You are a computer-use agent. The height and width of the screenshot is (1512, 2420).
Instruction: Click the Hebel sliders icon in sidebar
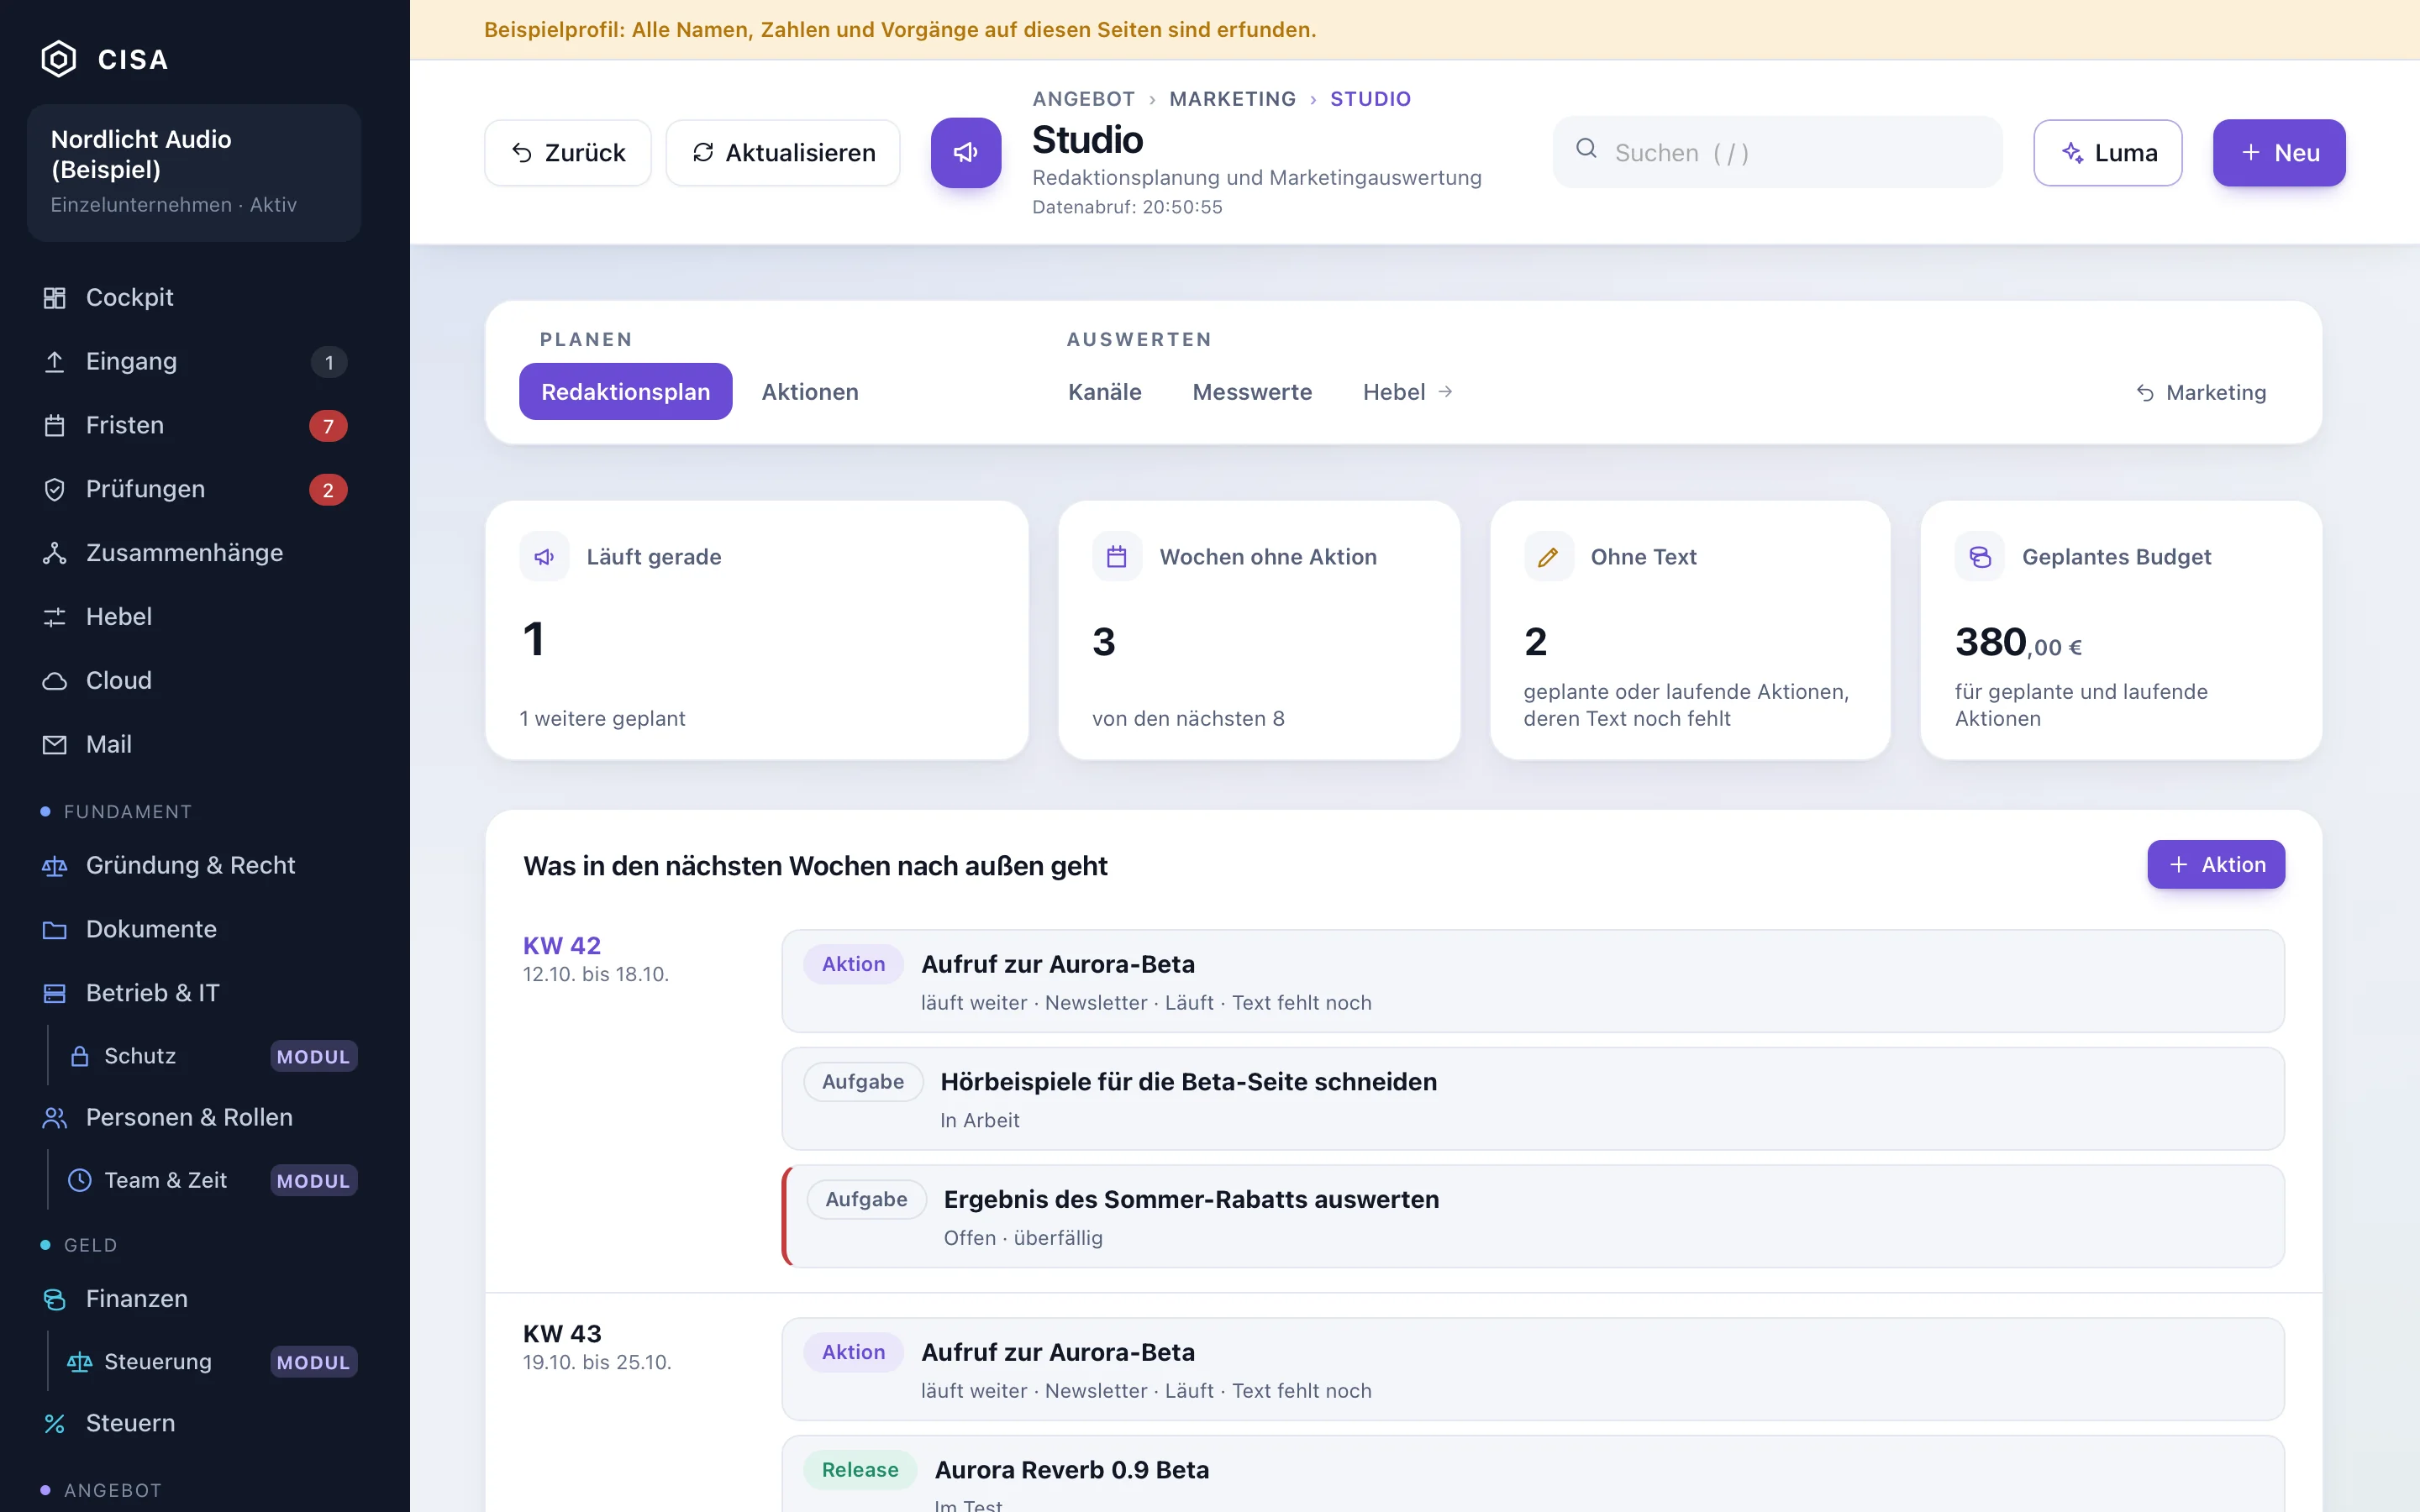coord(55,617)
